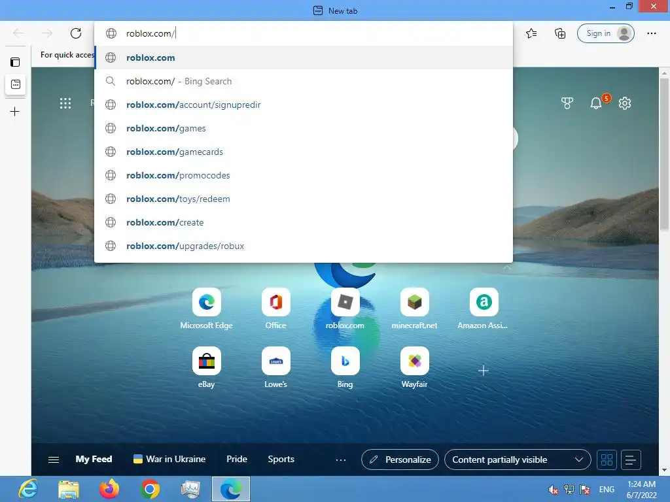Image resolution: width=670 pixels, height=502 pixels.
Task: Click the ENG language indicator
Action: (x=607, y=490)
